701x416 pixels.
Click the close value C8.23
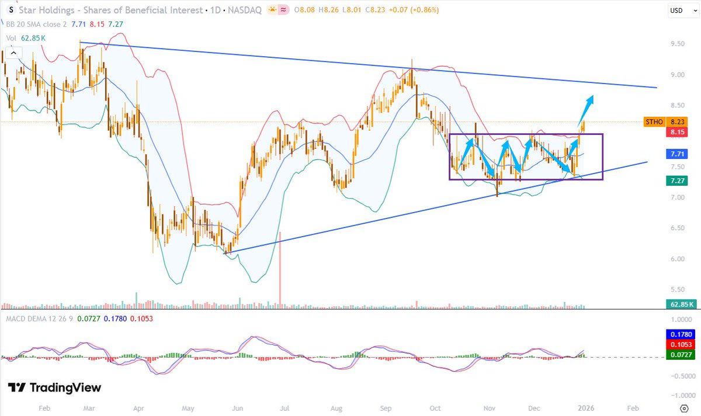click(x=375, y=10)
